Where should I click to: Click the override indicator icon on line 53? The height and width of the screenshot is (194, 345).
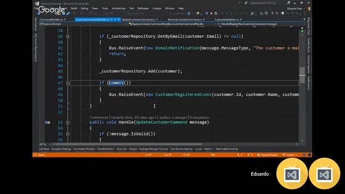[47, 122]
